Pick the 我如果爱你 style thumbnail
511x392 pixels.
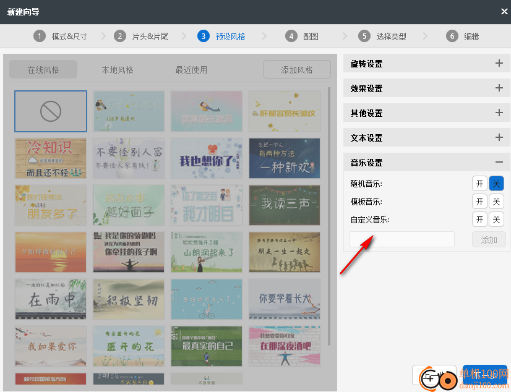51,346
